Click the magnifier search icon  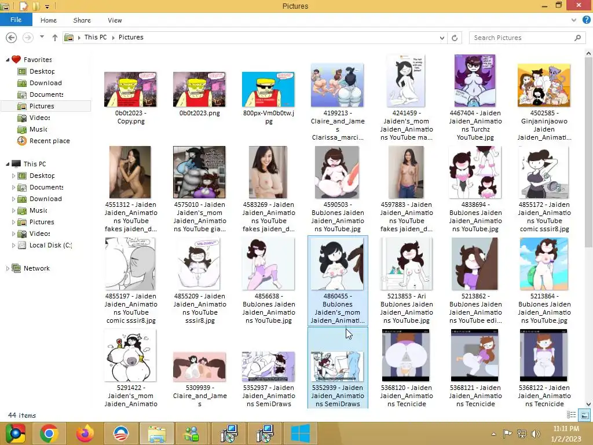point(577,38)
